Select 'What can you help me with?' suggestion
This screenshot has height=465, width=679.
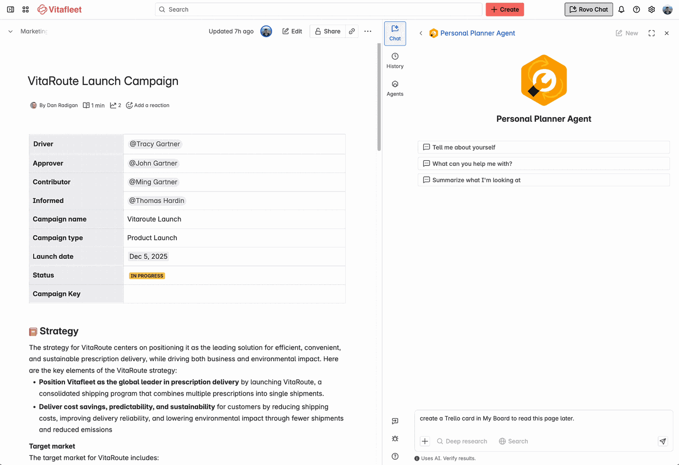point(543,164)
